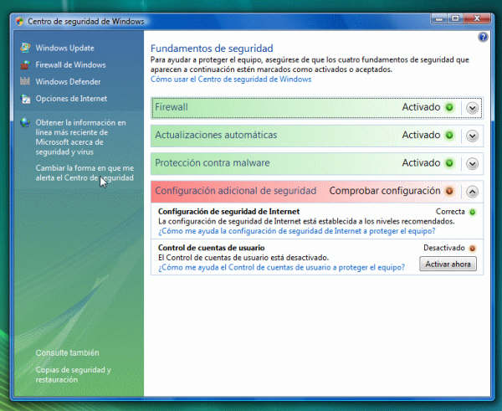Select Configuración adicional de seguridad red header label
Viewport: 502px width, 411px height.
[236, 191]
